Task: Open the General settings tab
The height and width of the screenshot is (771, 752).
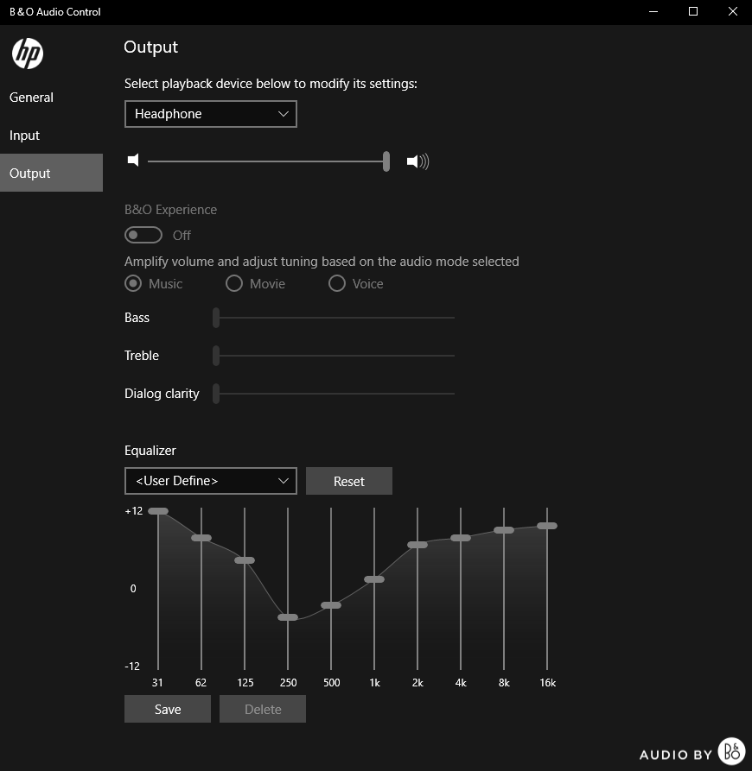Action: 31,98
